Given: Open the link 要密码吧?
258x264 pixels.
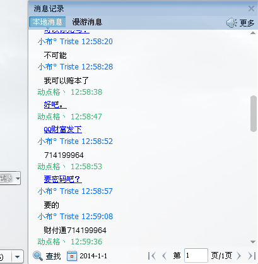Looking at the screenshot, I should tap(63, 179).
